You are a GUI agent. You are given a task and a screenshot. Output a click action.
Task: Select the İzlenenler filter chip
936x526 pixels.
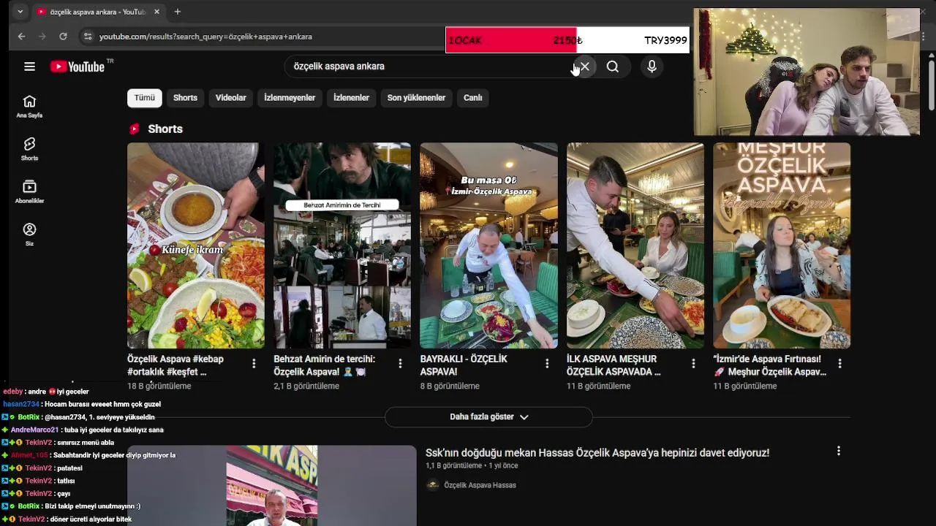point(351,98)
